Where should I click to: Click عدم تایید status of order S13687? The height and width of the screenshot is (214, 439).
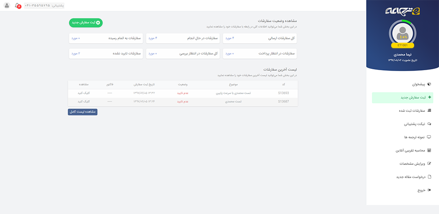pyautogui.click(x=183, y=101)
